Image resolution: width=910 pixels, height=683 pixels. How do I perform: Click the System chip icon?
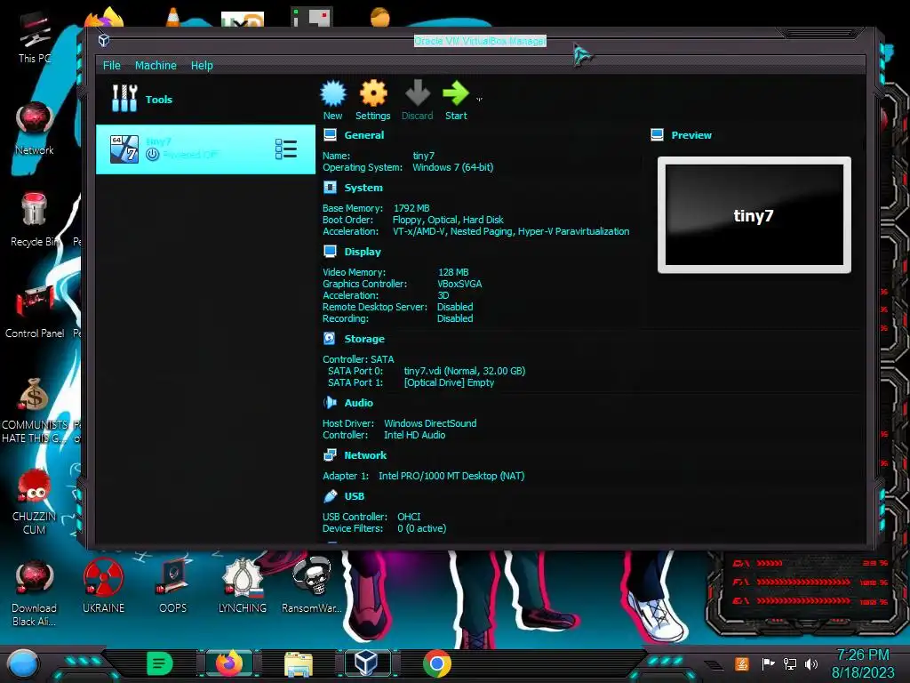click(331, 187)
